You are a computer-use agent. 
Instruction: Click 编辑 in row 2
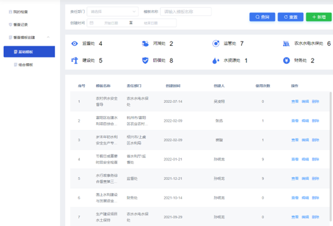point(305,121)
